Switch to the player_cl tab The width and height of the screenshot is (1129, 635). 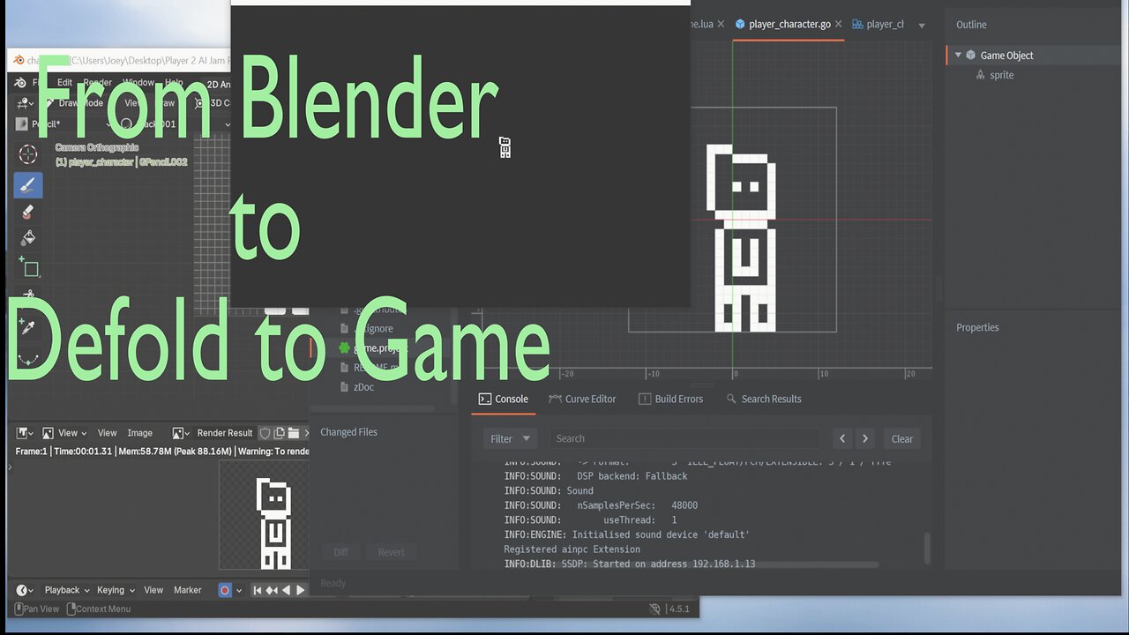[x=877, y=24]
